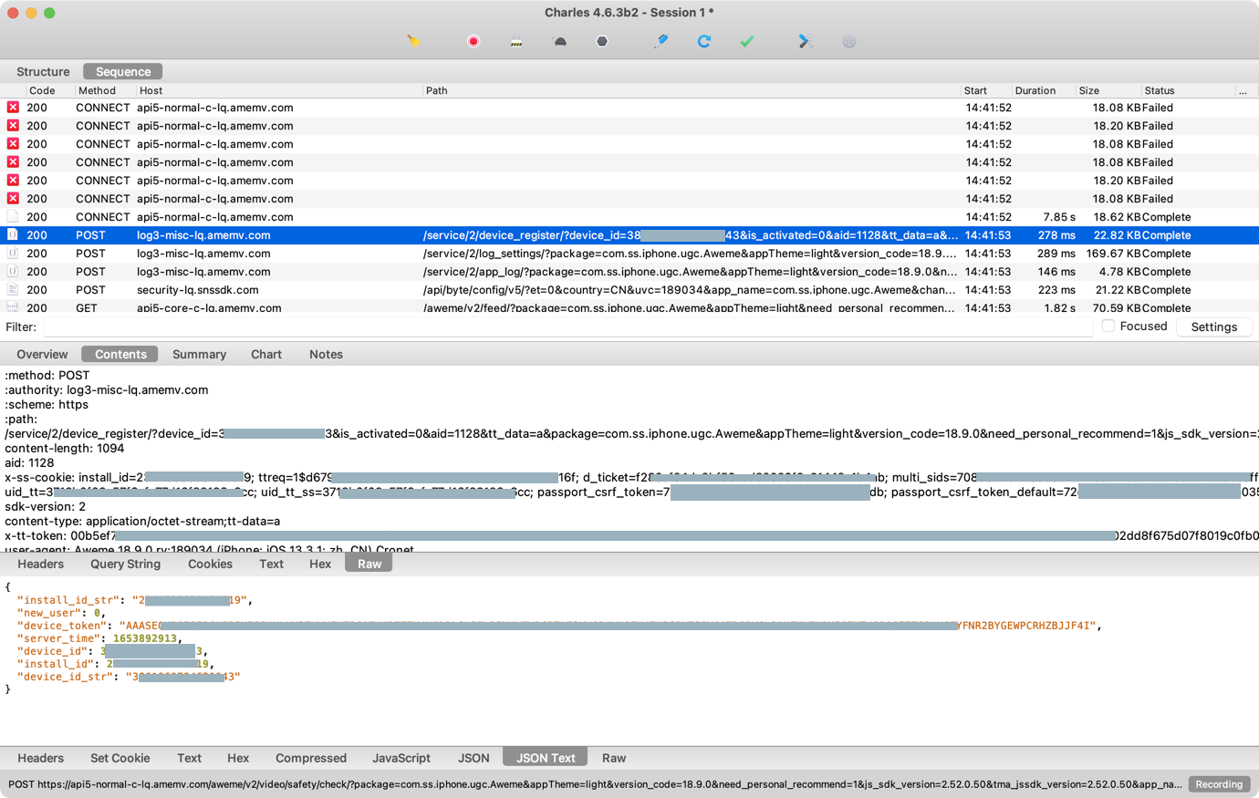Open the Tools wrench icon

(806, 41)
